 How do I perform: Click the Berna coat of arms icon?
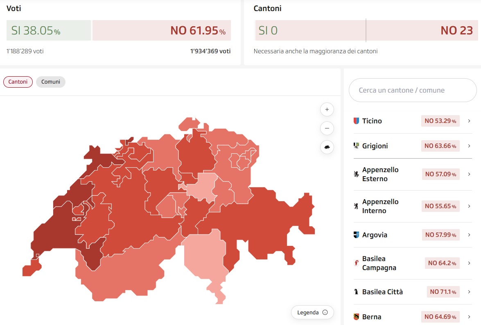click(x=356, y=317)
